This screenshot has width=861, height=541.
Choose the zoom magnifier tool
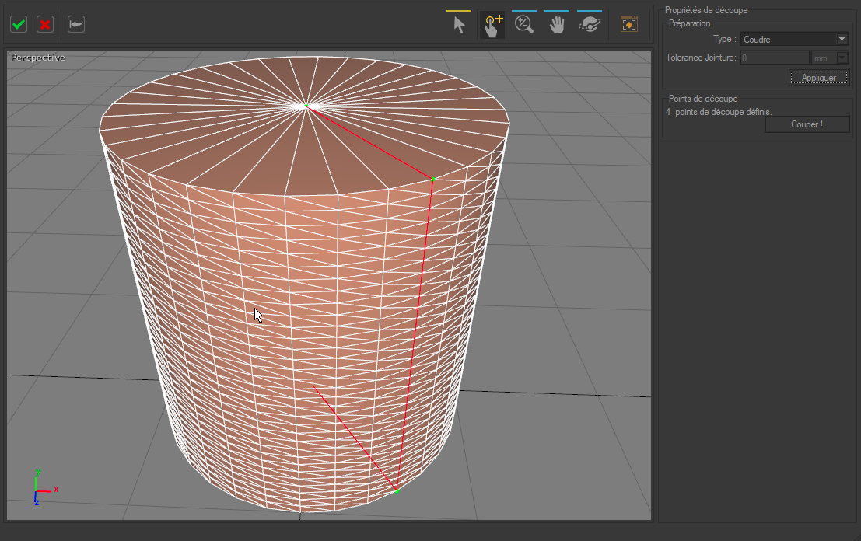[x=524, y=25]
